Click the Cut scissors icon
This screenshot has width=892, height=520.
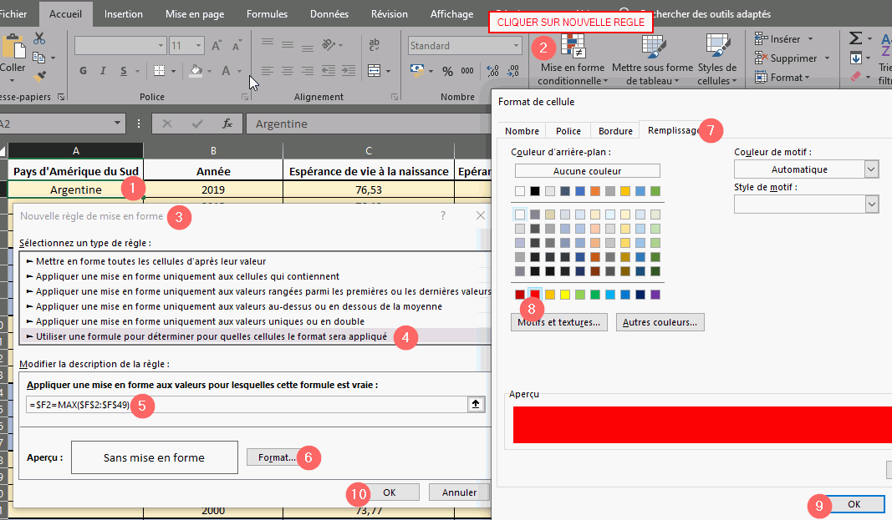coord(39,38)
